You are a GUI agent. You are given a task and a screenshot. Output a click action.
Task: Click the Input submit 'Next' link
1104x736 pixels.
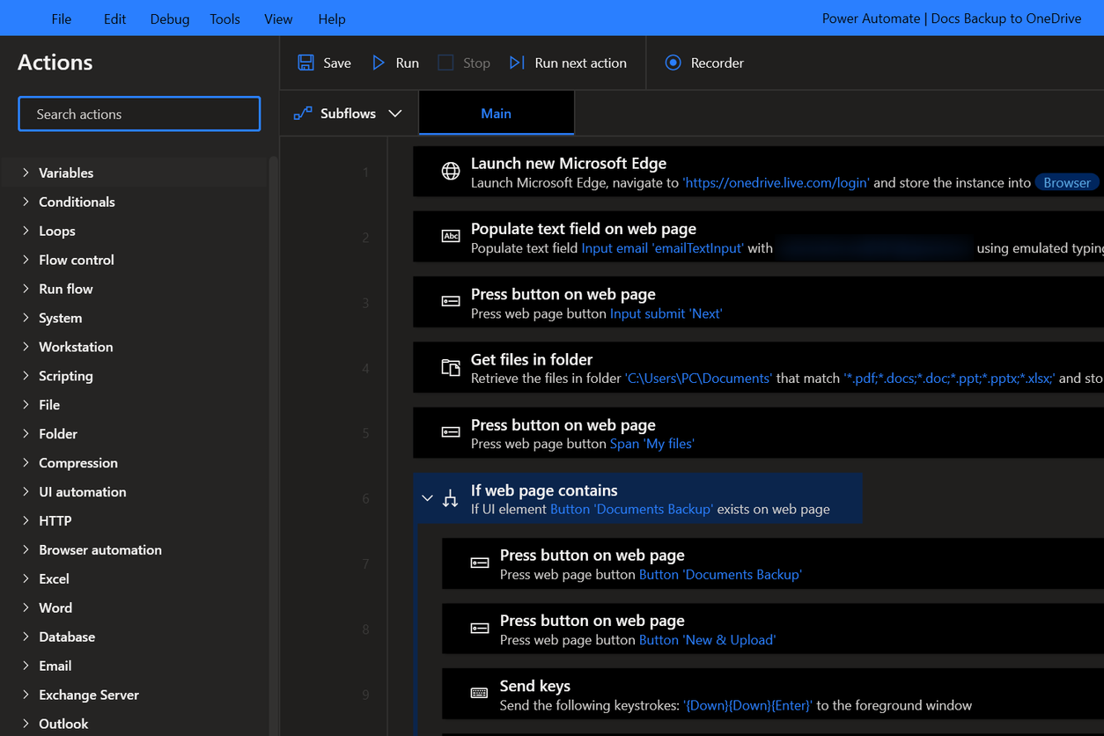click(x=666, y=313)
